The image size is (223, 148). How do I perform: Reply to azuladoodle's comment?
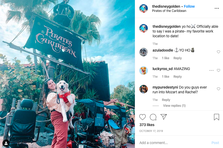178,58
